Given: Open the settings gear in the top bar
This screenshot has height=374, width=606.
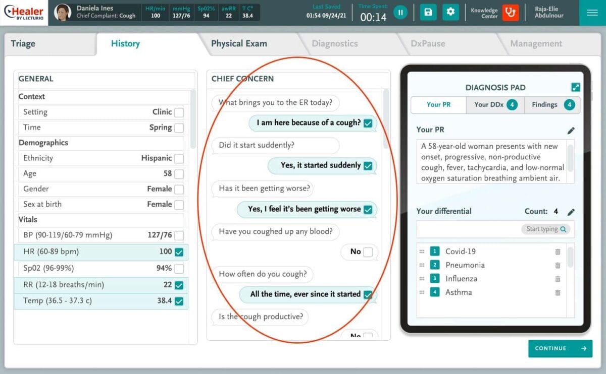Looking at the screenshot, I should click(450, 12).
